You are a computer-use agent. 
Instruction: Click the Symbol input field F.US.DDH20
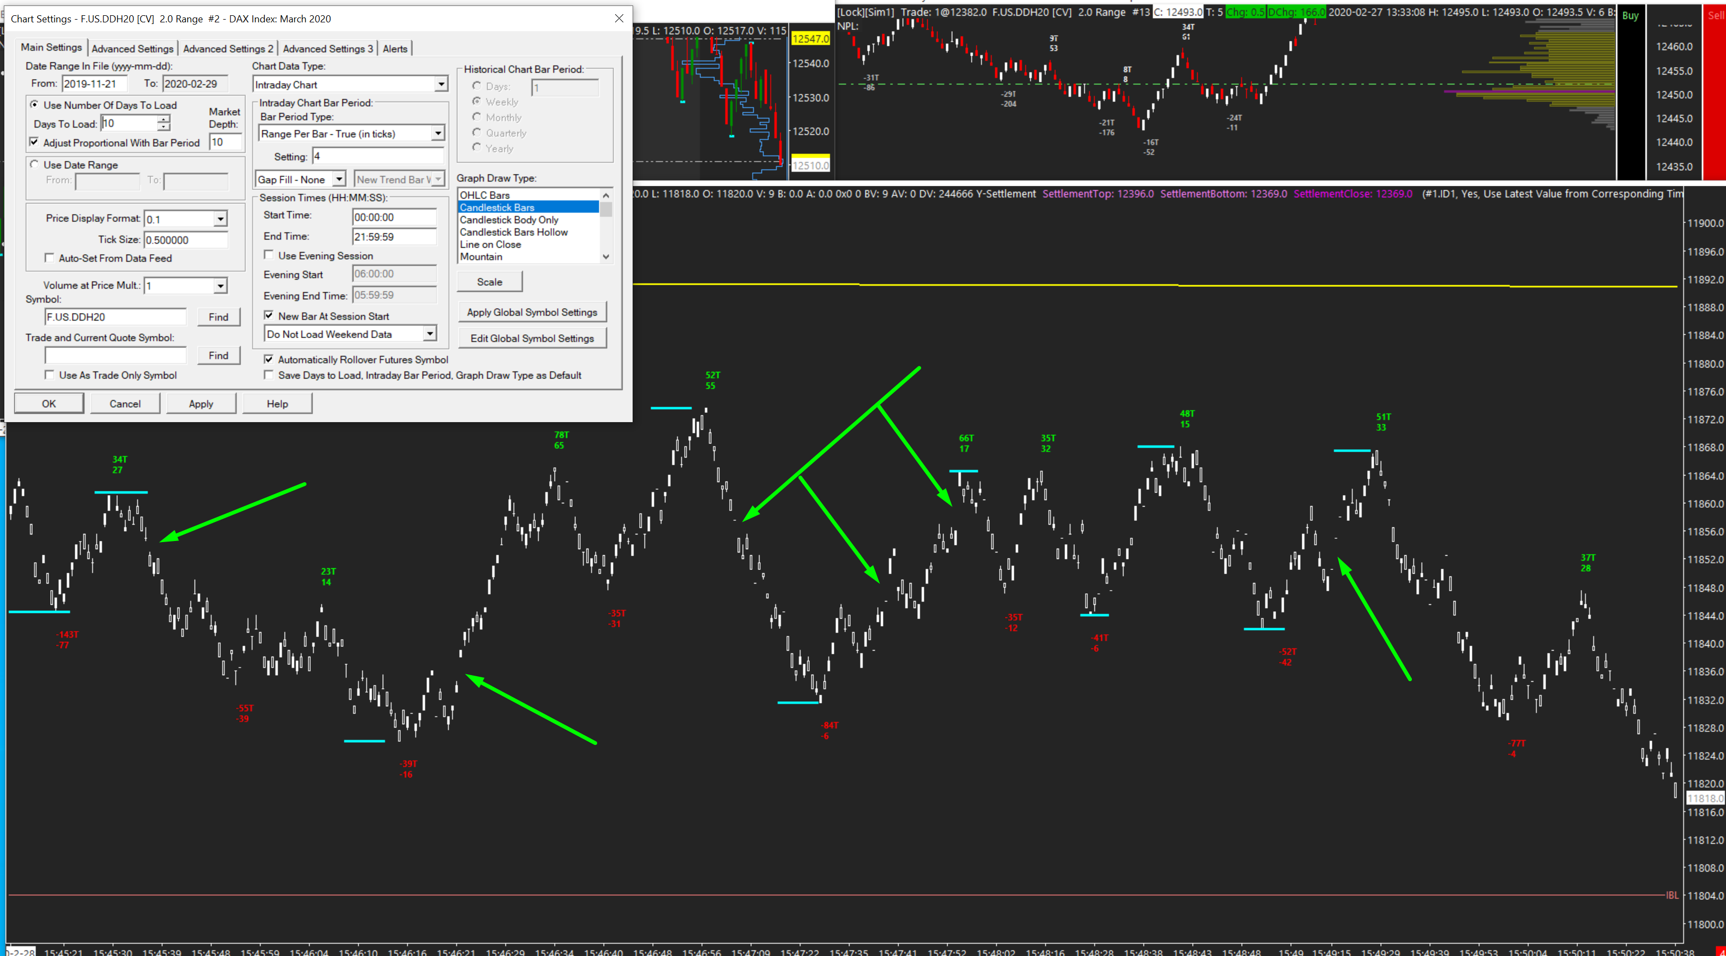pos(115,317)
